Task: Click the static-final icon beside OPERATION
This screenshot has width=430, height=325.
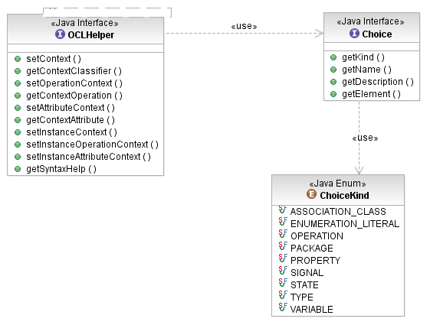Action: 283,234
